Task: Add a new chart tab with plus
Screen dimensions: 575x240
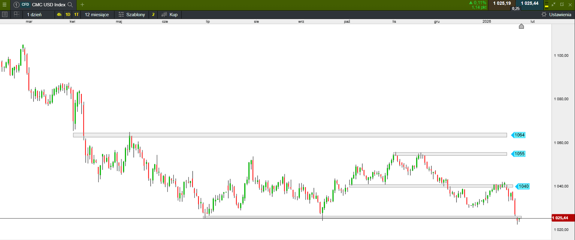Action: coord(82,4)
